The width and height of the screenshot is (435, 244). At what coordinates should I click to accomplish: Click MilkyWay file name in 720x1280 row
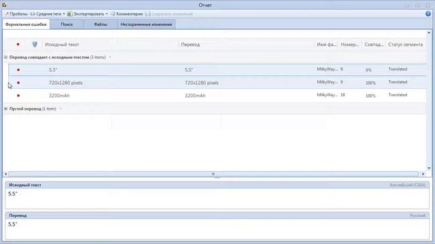click(327, 82)
